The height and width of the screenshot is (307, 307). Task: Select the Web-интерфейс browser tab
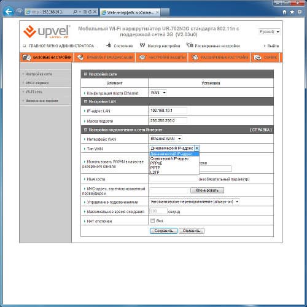coord(130,12)
